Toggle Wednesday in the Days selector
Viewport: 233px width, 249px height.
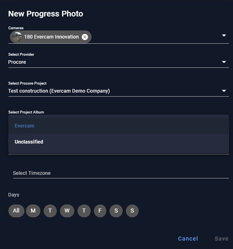click(x=67, y=211)
